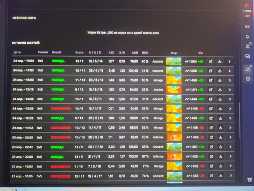Expand the 24 апр. 17:05 match row
Image resolution: width=254 pixels, height=191 pixels.
(230, 71)
